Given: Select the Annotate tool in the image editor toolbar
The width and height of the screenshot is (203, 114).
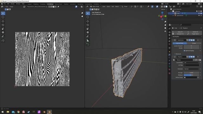Looking at the screenshot, I should click(x=3, y=37).
